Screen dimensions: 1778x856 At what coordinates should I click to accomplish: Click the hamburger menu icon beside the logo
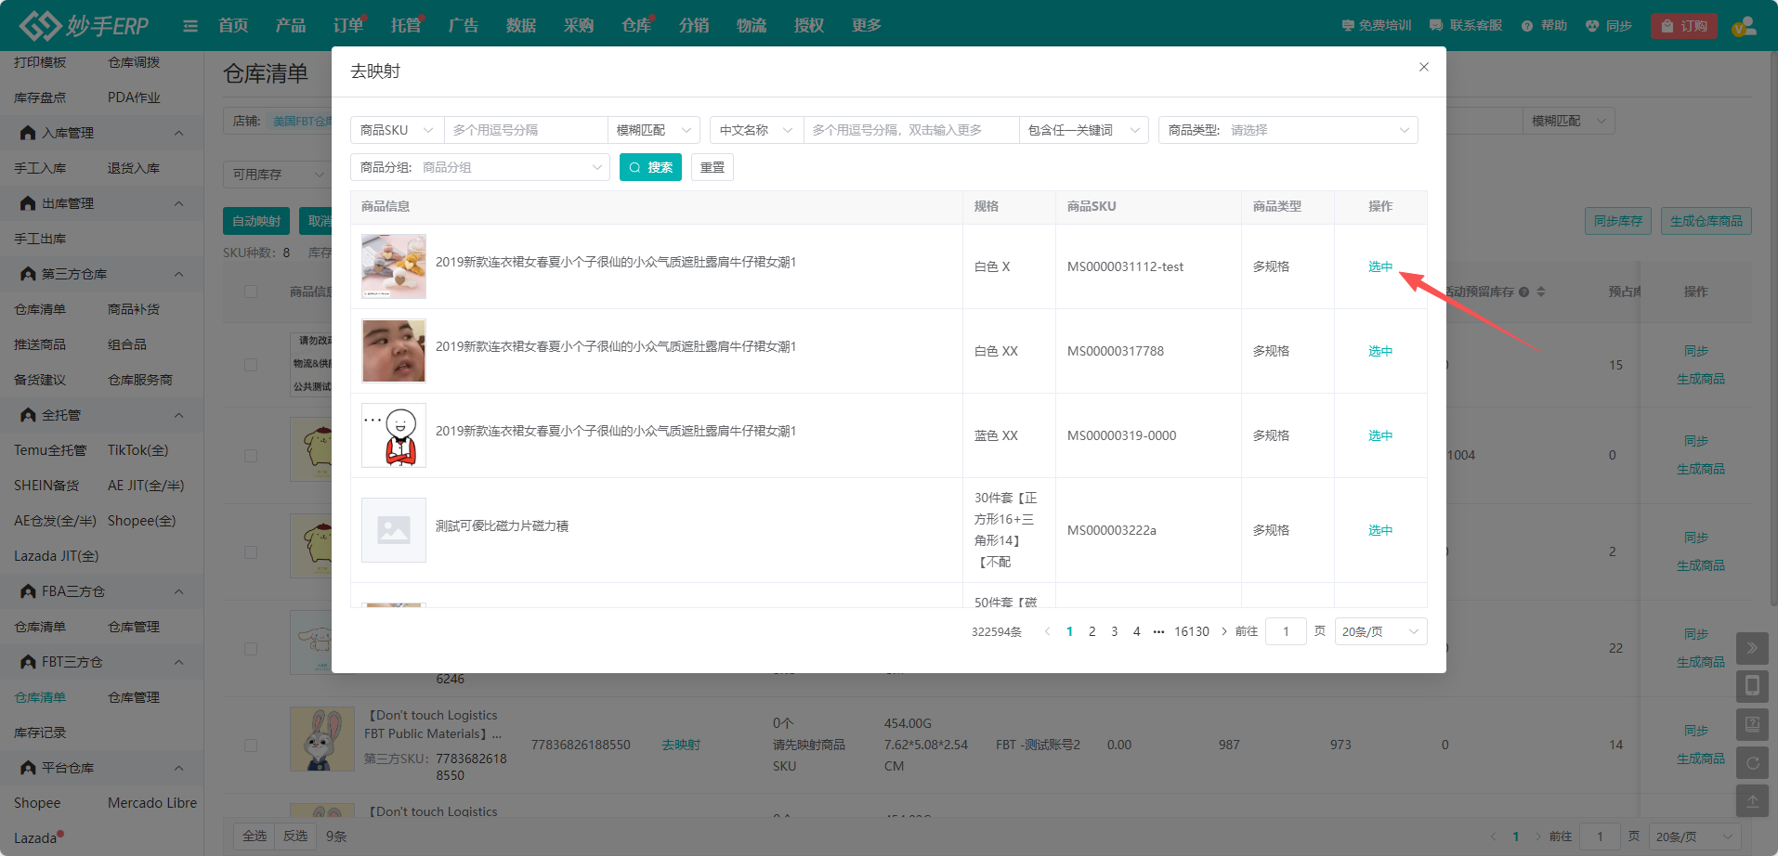190,26
